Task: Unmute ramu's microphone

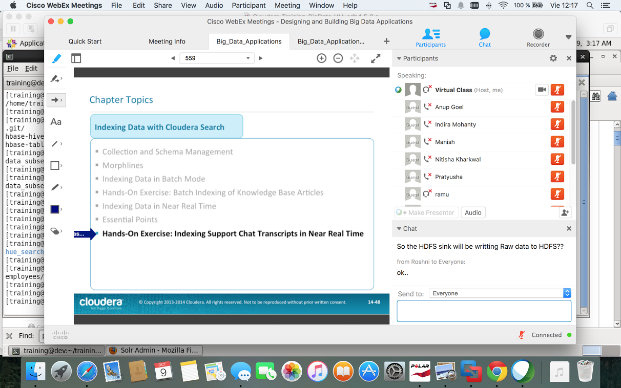Action: coord(557,194)
